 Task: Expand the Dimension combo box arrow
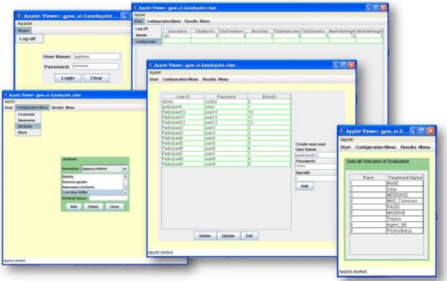(124, 169)
